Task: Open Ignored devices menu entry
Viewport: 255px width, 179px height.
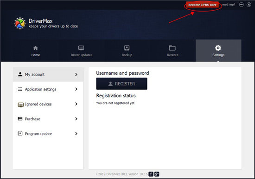Action: pyautogui.click(x=48, y=104)
